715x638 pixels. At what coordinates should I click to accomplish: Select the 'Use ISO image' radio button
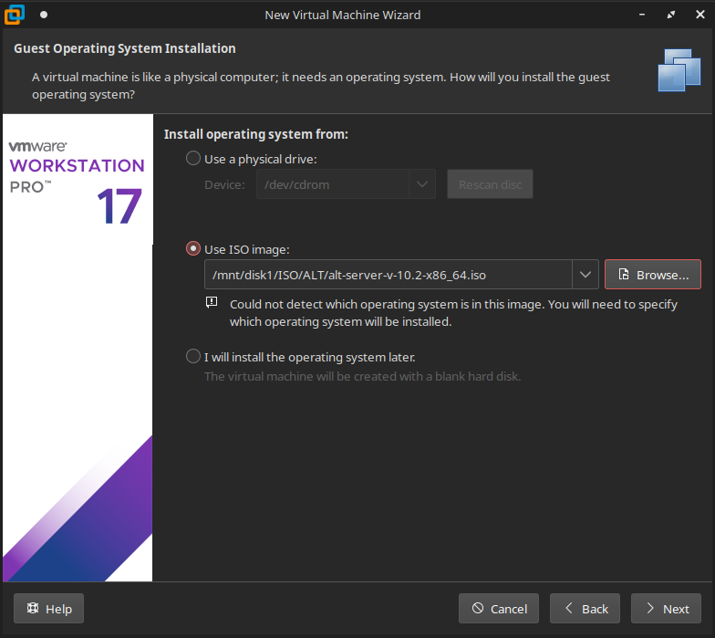point(192,248)
